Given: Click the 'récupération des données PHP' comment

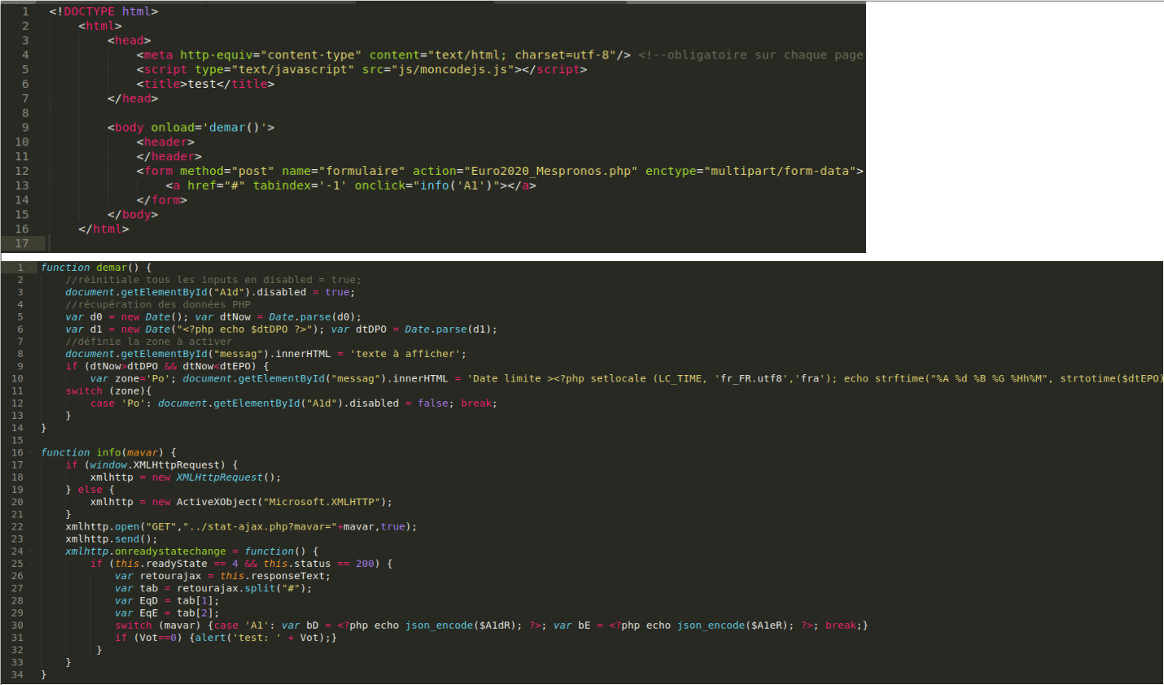Looking at the screenshot, I should tap(158, 305).
